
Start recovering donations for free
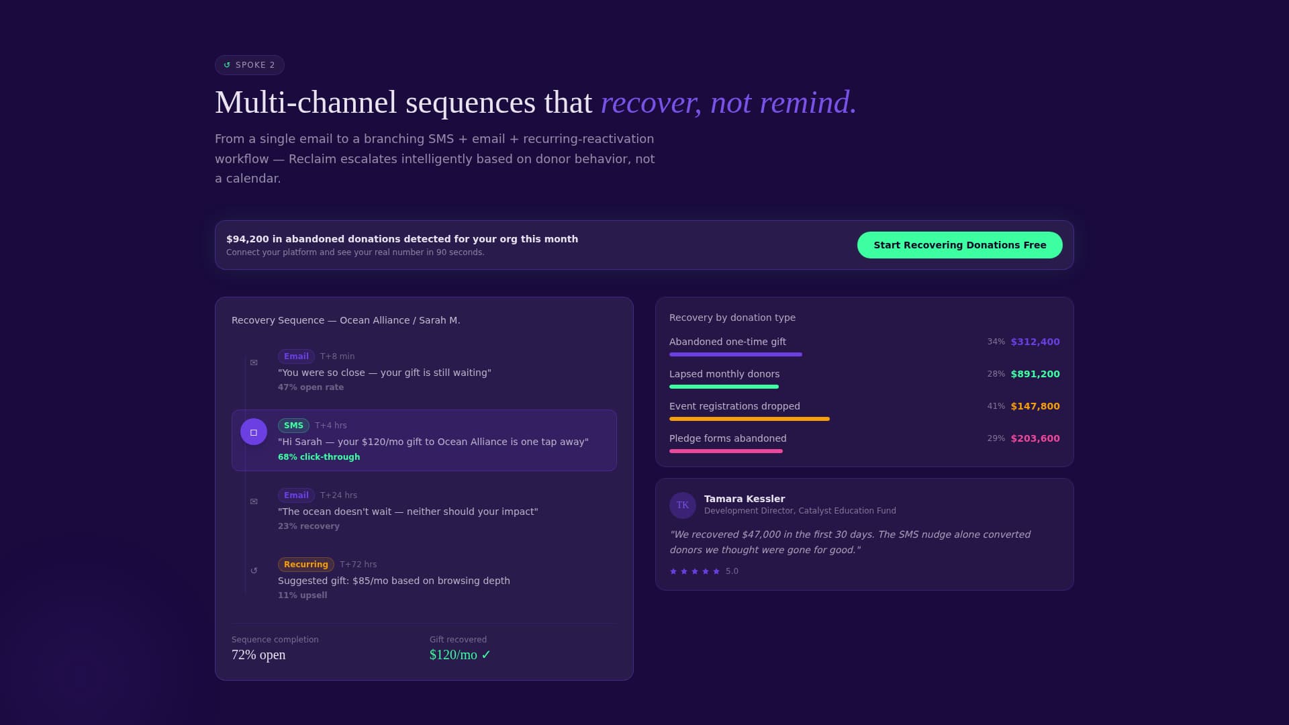[x=960, y=245]
